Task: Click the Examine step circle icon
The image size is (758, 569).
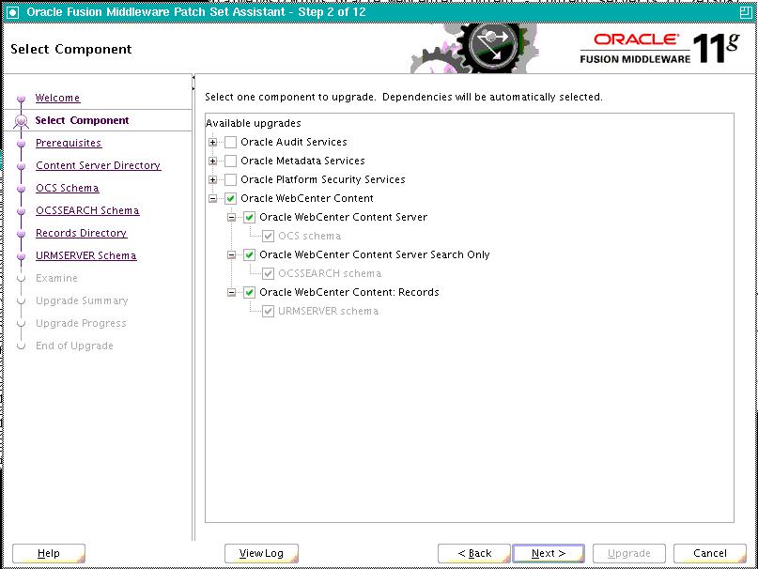Action: (x=22, y=279)
